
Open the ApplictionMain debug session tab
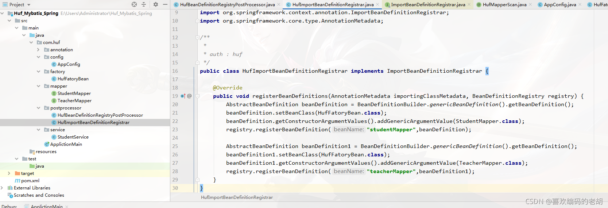click(x=47, y=206)
